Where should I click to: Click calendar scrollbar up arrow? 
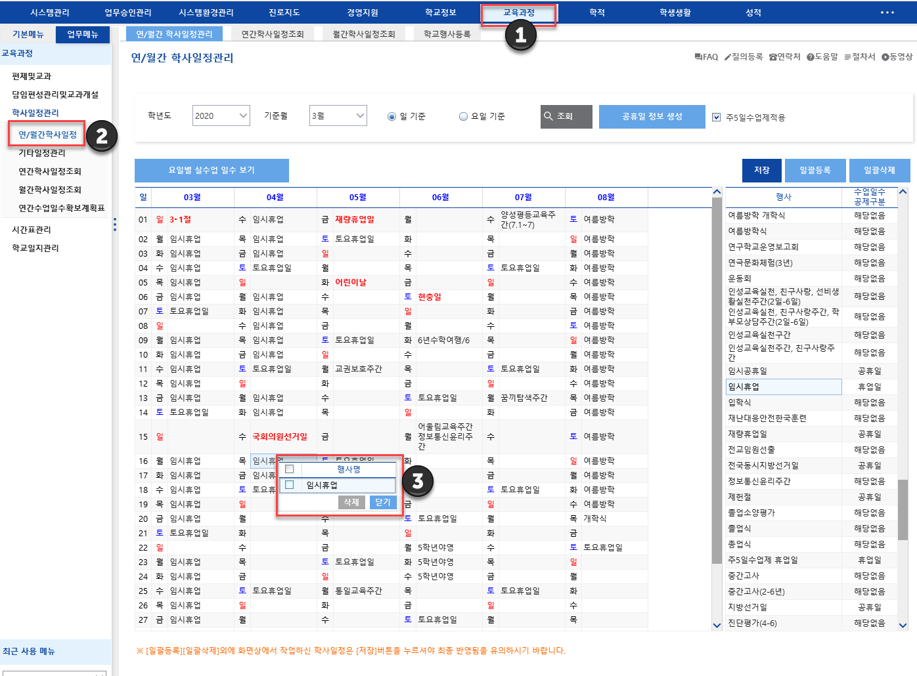click(717, 192)
